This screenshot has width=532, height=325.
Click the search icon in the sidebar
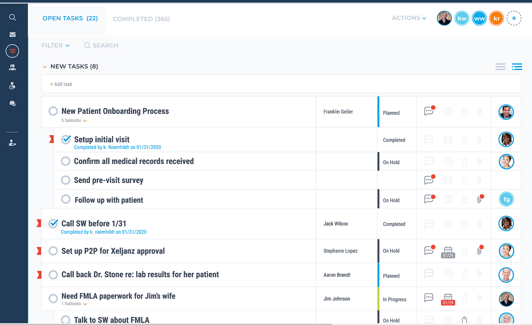pos(12,17)
